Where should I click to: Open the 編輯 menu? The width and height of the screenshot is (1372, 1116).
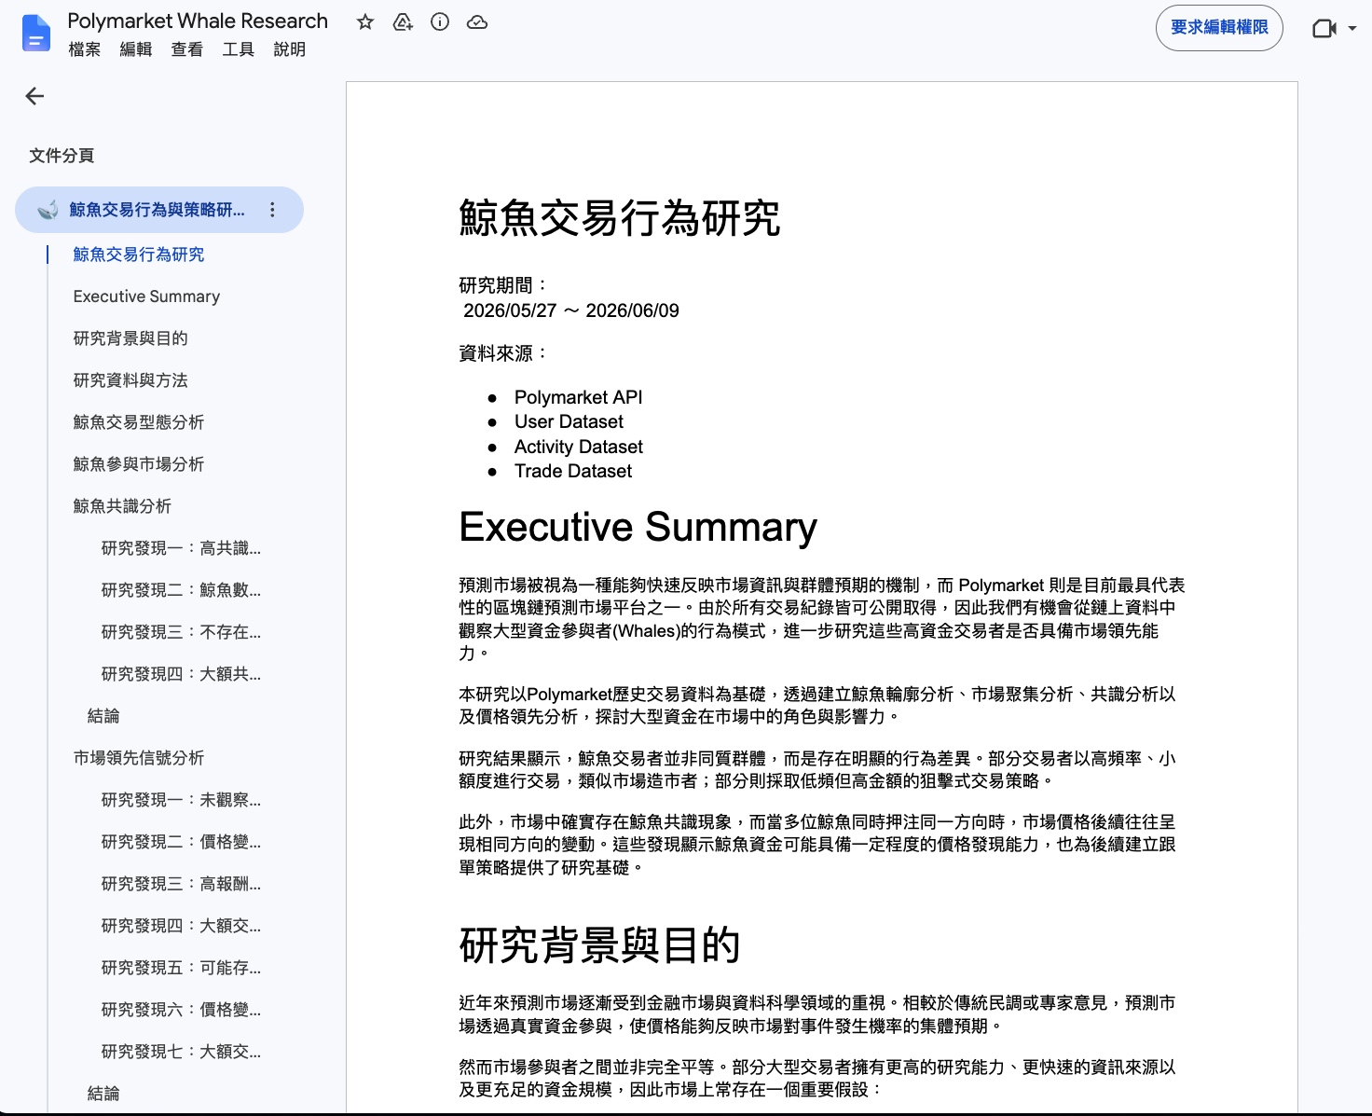coord(136,49)
